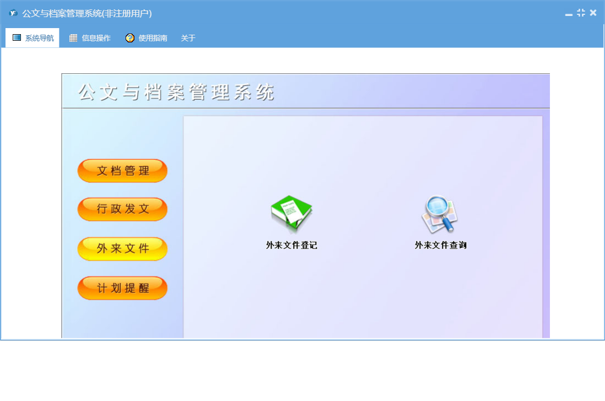Viewport: 605px width, 401px height.
Task: Click the magnifying glass icon for external file query
Action: [440, 214]
